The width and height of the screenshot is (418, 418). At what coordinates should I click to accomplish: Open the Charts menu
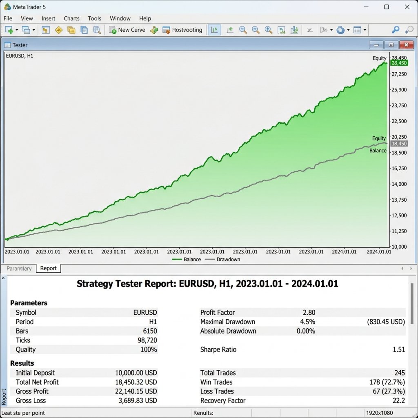tap(71, 18)
